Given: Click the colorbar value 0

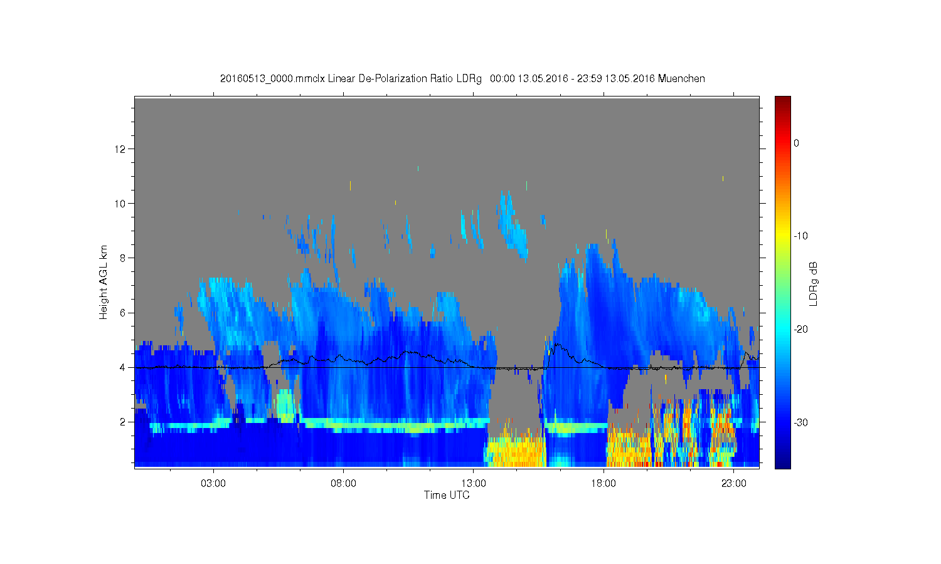Looking at the screenshot, I should coord(797,143).
